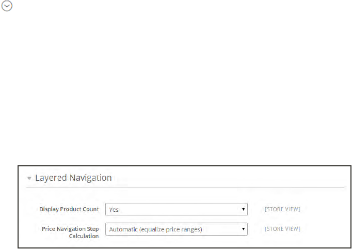Click the Display Product Count dropdown arrow

243,209
